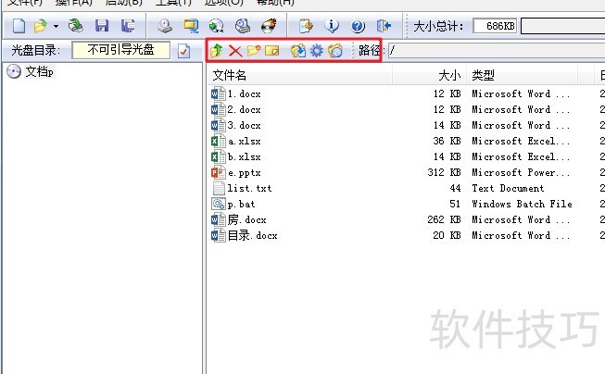Click the New image file icon
The image size is (605, 374).
pyautogui.click(x=19, y=26)
